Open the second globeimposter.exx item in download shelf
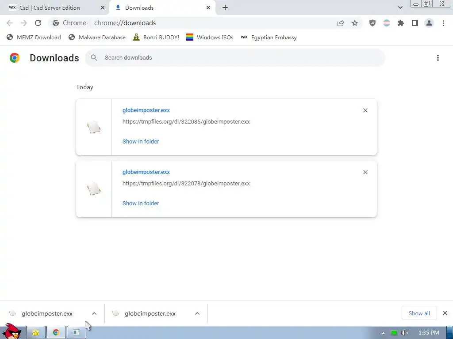This screenshot has width=453, height=339. point(150,313)
